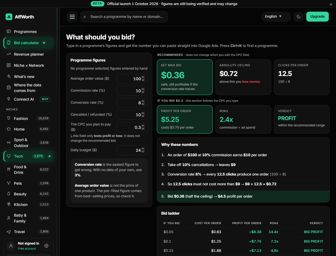Open Where the data comes from
336x256 pixels.
point(28,88)
